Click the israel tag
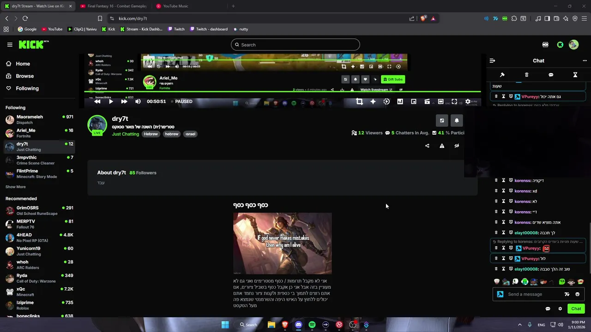Screen dimensions: 591x332 (190, 134)
